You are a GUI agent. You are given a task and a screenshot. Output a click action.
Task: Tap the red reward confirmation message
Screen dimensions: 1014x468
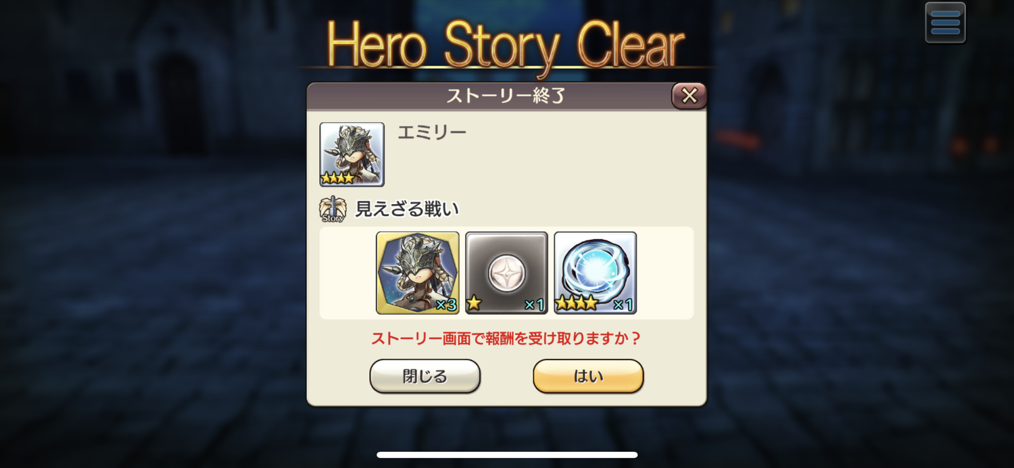click(x=506, y=338)
